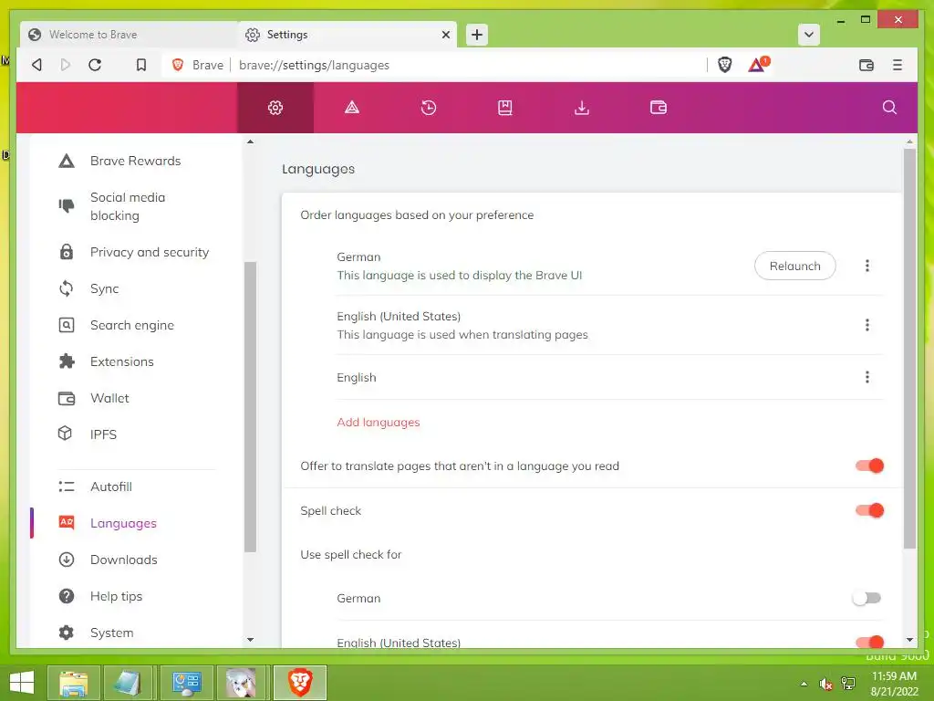Screen dimensions: 934x701
Task: Click the Relaunch button
Action: pos(794,266)
